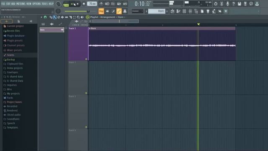Click the tempo field showing 70
Screen dimensions: 268x151
click(92, 4)
